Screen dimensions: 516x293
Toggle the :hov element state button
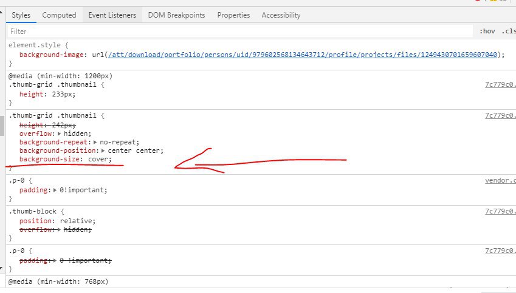pos(487,31)
